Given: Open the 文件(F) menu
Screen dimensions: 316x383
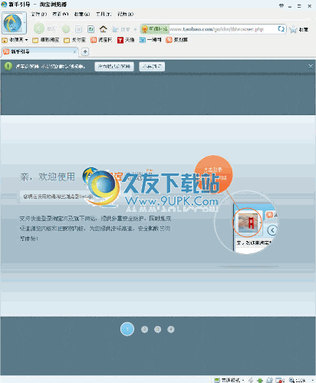Looking at the screenshot, I should (39, 15).
